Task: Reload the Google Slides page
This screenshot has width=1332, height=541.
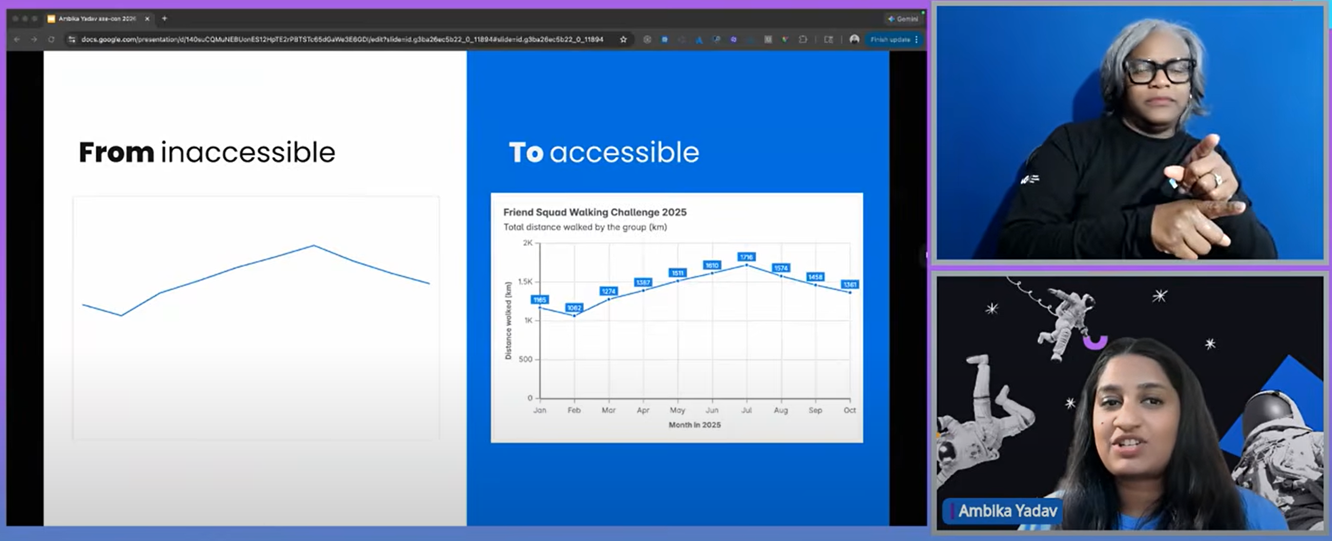Action: (x=51, y=39)
